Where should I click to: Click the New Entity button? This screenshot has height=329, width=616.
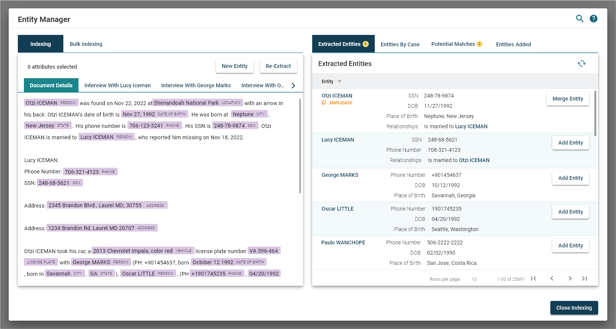coord(235,66)
